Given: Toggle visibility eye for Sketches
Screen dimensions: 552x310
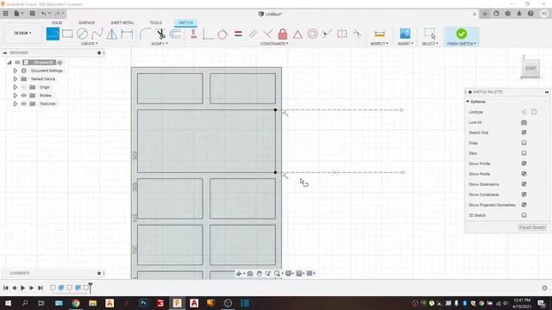Looking at the screenshot, I should [x=23, y=103].
